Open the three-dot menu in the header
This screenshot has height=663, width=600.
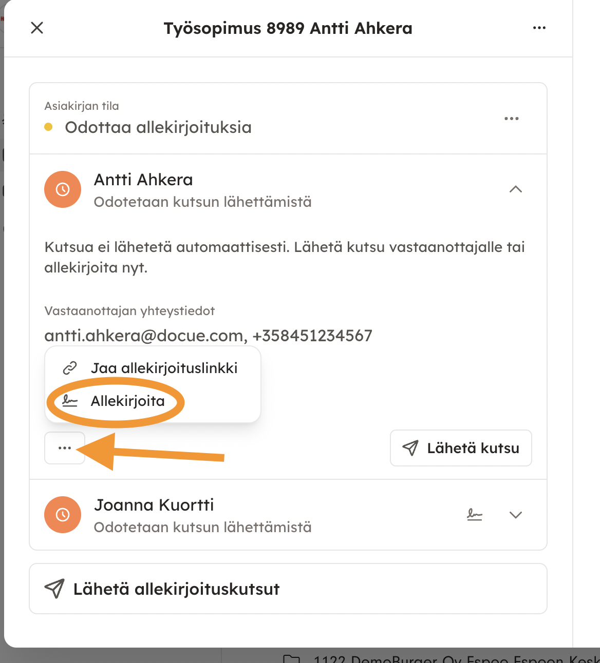point(539,28)
